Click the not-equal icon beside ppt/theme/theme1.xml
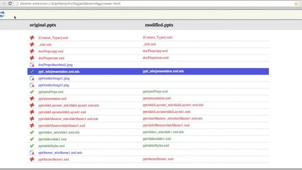The width and height of the screenshot is (302, 170). 32,160
